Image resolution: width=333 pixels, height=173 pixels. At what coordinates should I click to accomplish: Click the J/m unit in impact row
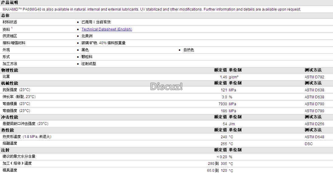pos(232,124)
